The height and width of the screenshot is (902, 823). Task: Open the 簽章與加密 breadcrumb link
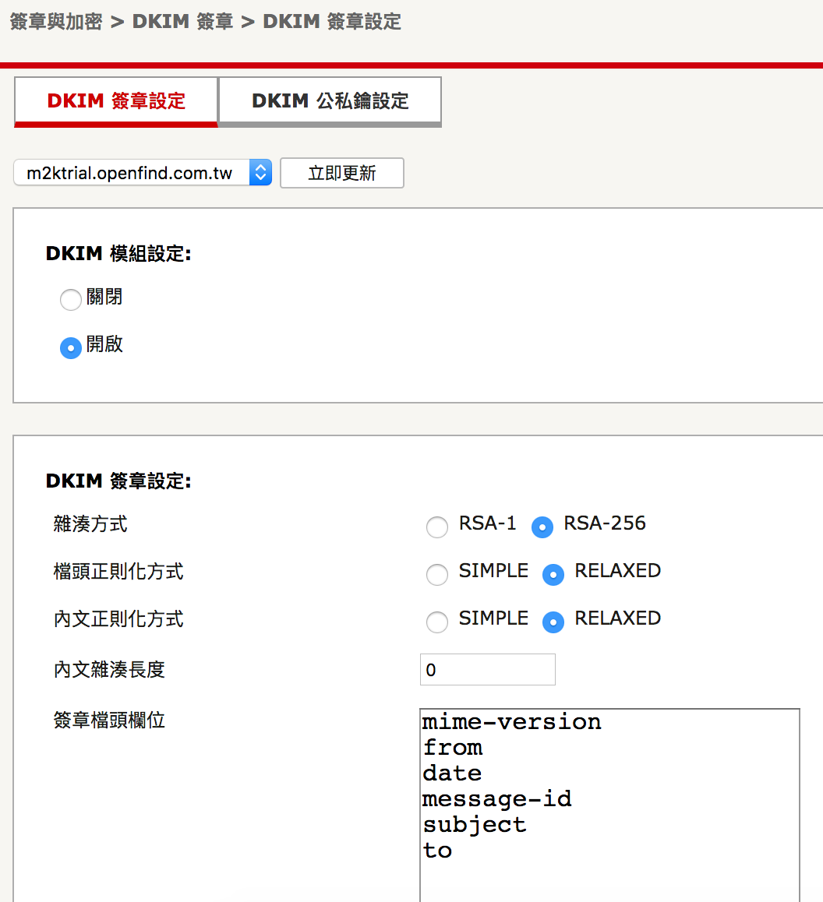coord(55,22)
